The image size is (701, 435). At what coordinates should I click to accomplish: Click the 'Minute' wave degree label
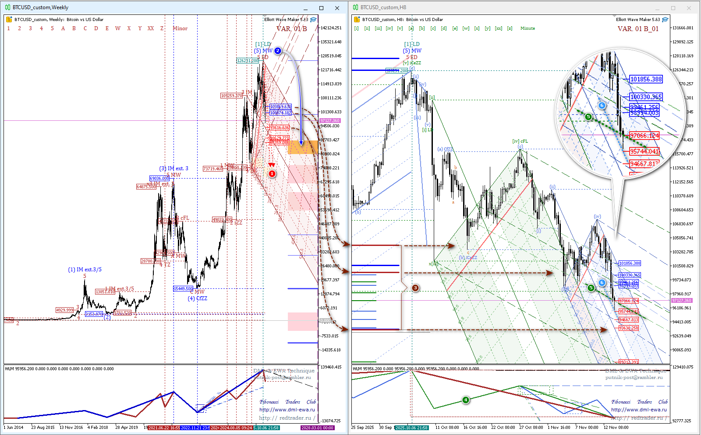(528, 28)
